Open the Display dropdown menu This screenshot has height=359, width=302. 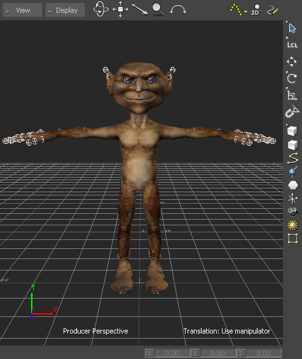tap(65, 10)
